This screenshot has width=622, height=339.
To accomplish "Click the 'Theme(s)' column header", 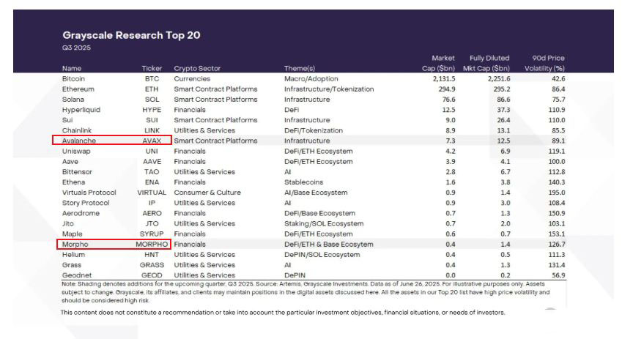I will [300, 68].
